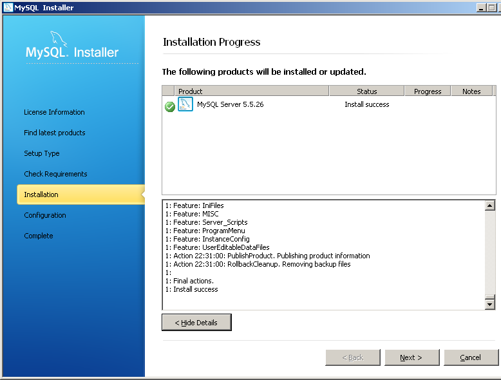Click the Cancel button
The width and height of the screenshot is (501, 380).
coord(471,357)
